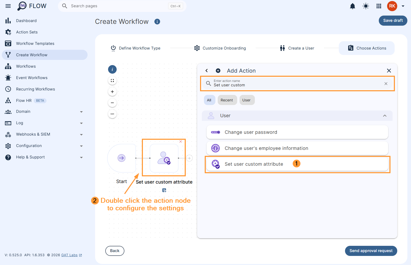Open Event Workflows in the sidebar
The image size is (411, 265).
tap(45, 78)
